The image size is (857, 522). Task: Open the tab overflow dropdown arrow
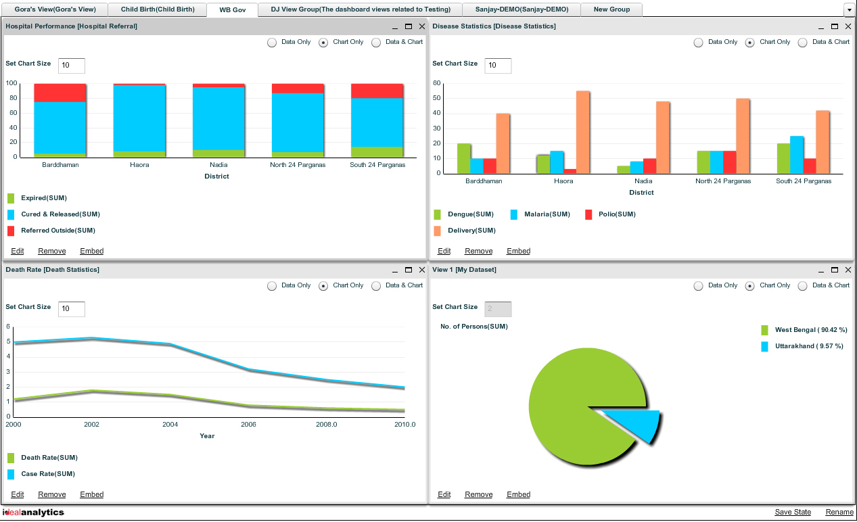pos(850,9)
